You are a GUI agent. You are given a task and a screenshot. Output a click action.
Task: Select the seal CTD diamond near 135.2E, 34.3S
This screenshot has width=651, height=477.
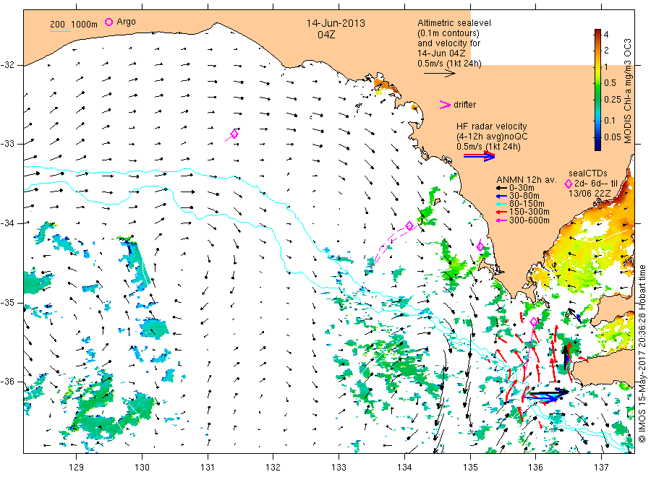tap(480, 246)
